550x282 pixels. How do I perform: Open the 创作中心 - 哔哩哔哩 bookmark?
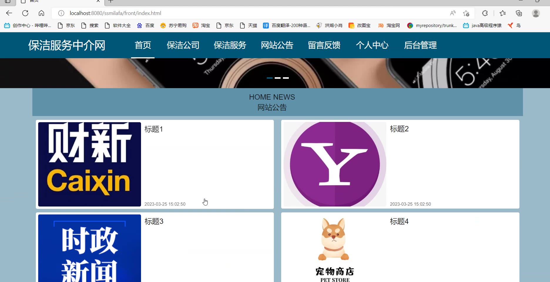(x=28, y=26)
